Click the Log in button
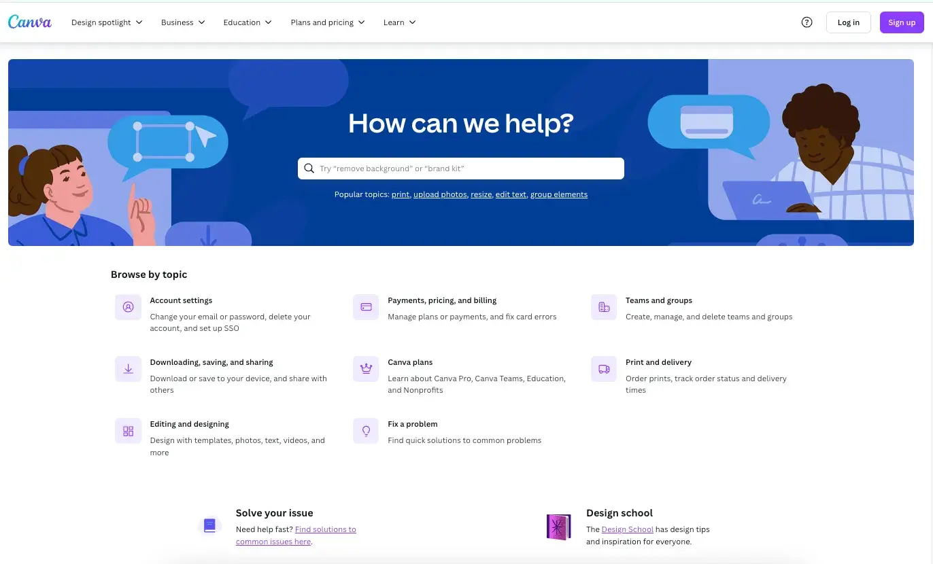Screen dimensions: 933x564 [848, 22]
